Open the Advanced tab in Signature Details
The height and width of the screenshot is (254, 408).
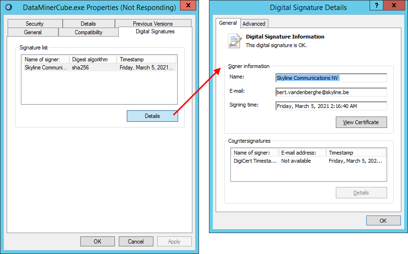[x=254, y=24]
